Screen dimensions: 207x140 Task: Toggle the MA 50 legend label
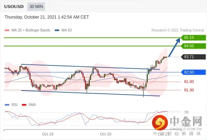point(67,30)
